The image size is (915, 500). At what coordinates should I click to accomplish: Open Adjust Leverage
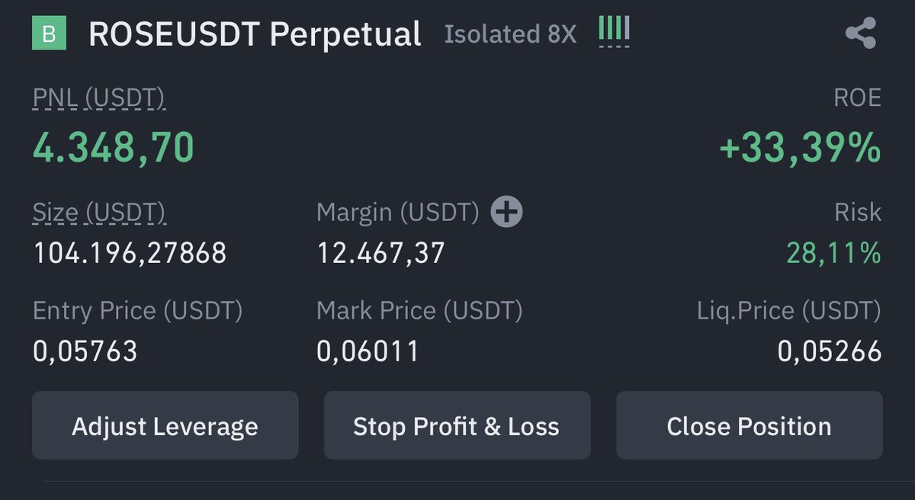(x=165, y=425)
